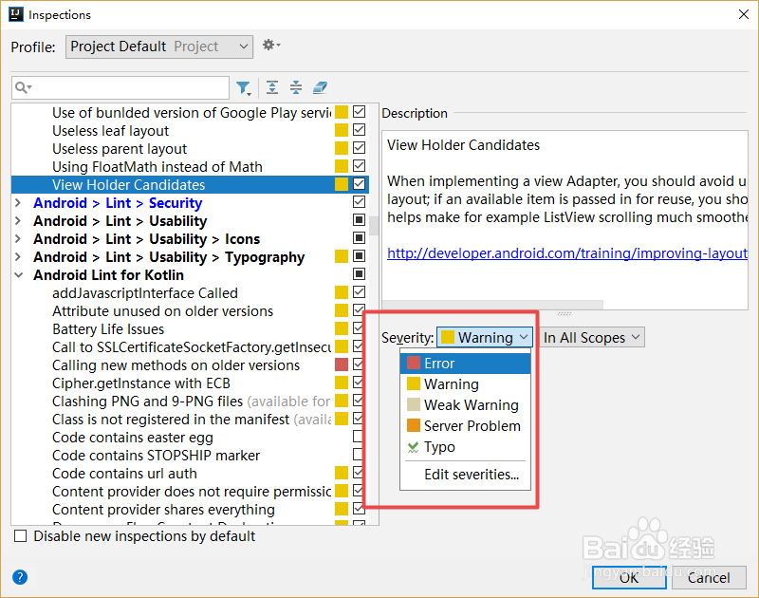Click the IntelliJ logo in title bar

16,14
